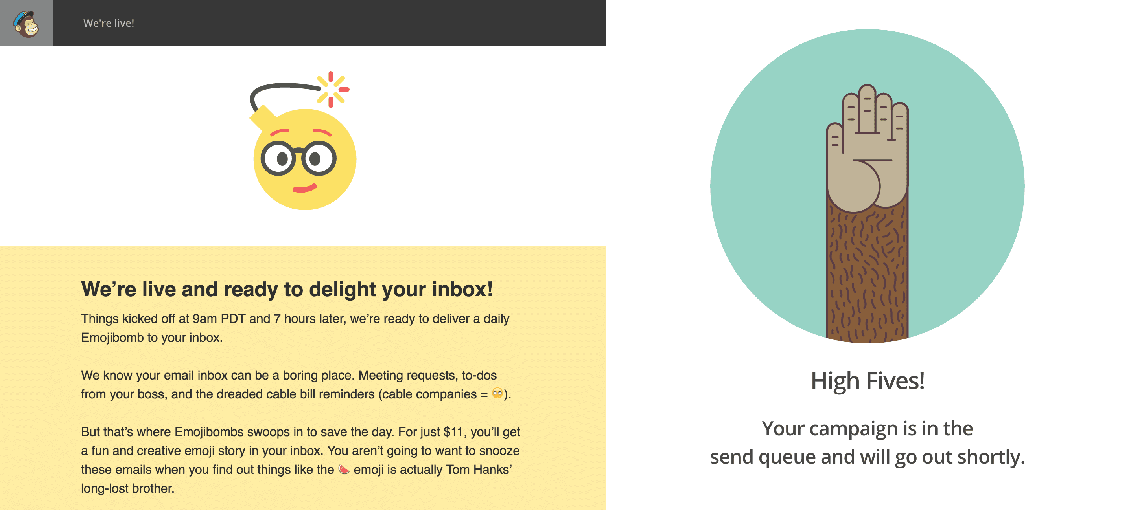Click the Mailchimp monkey logo
Image resolution: width=1142 pixels, height=510 pixels.
25,23
